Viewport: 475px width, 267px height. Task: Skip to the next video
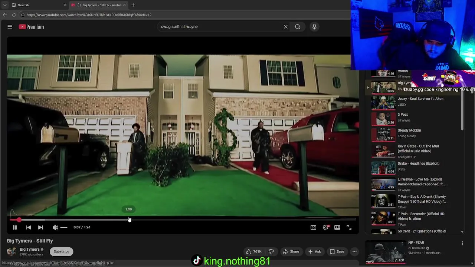click(x=40, y=227)
